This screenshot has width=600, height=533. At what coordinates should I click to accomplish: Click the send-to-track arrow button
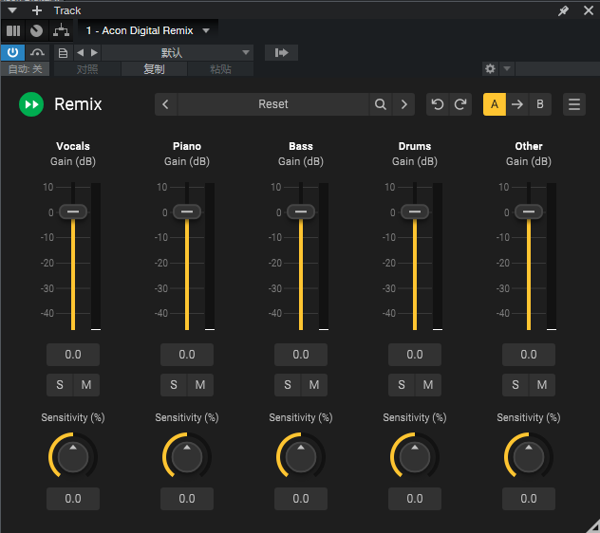click(x=281, y=53)
